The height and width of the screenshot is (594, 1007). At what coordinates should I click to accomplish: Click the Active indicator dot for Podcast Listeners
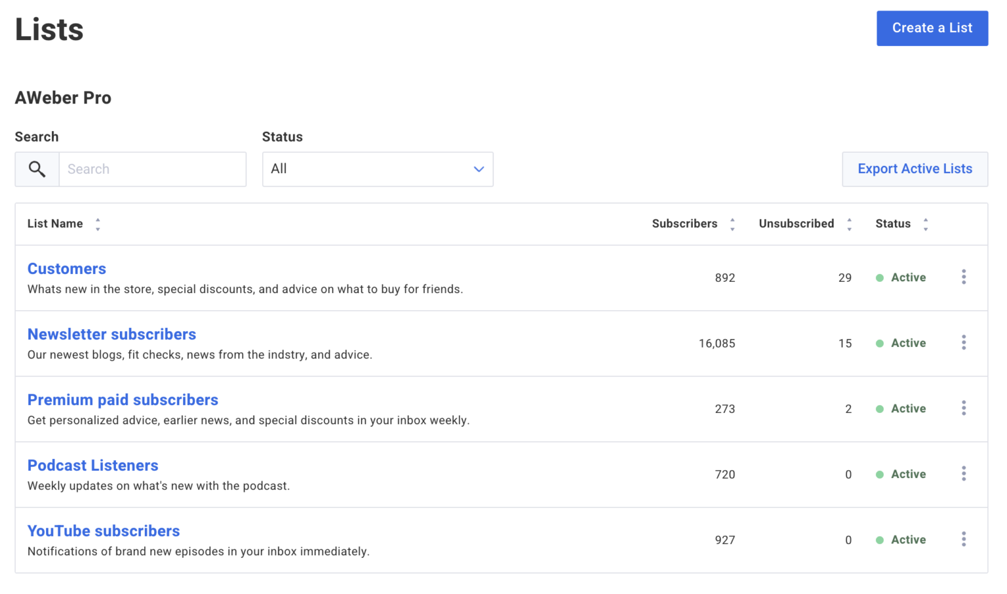click(880, 474)
